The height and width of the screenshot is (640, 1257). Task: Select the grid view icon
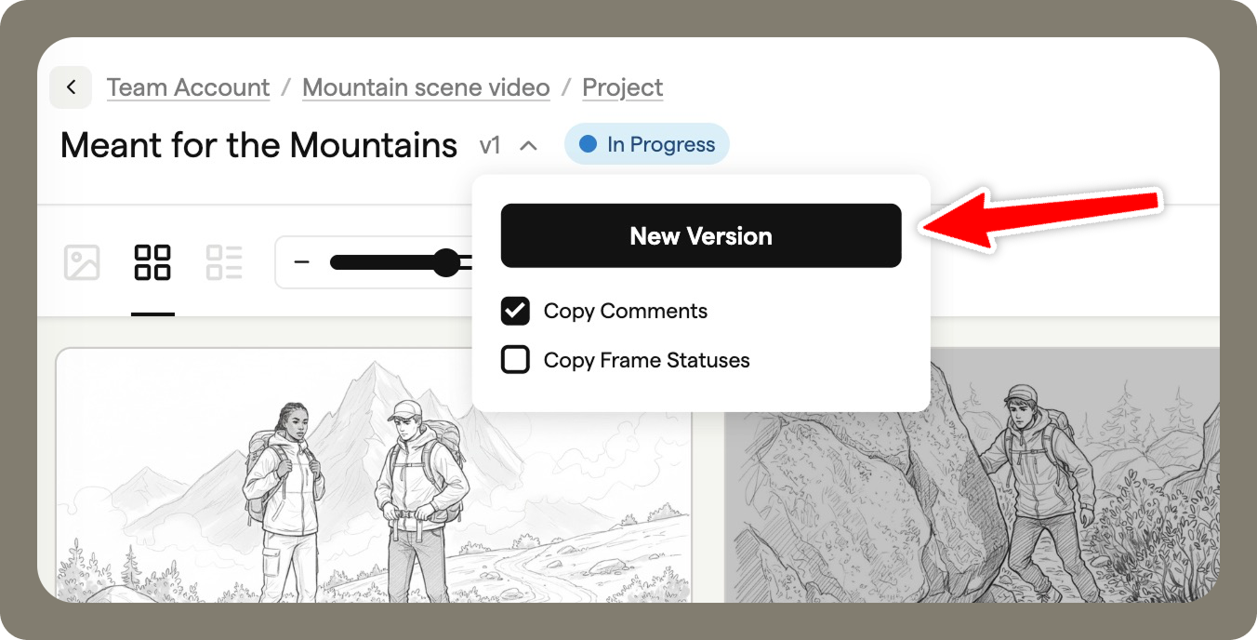coord(152,262)
